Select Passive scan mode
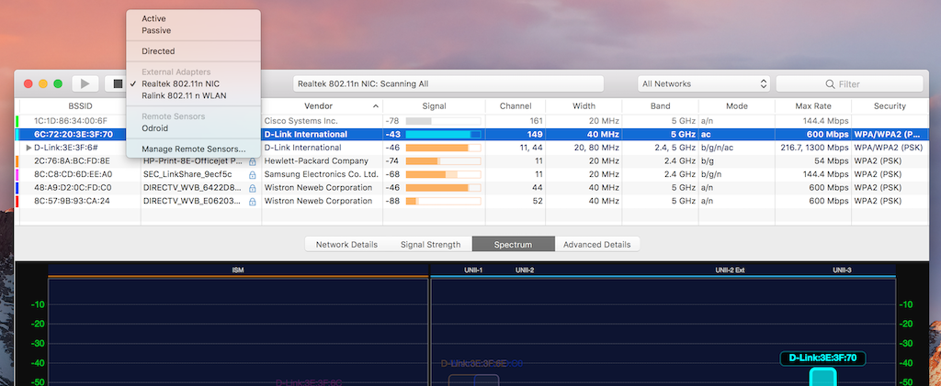The image size is (941, 386). [x=156, y=30]
